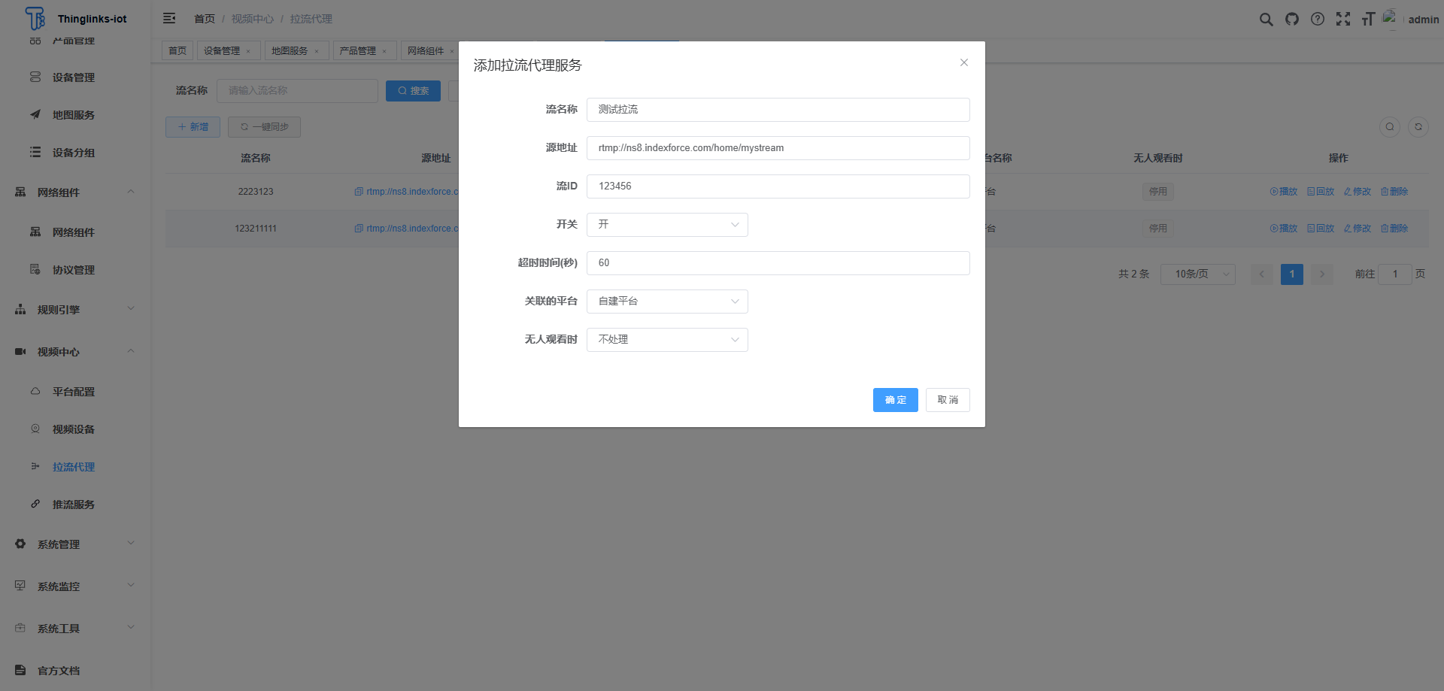Screen dimensions: 1444x691
Task: Collapse the 视频中心 sidebar menu
Action: [74, 352]
